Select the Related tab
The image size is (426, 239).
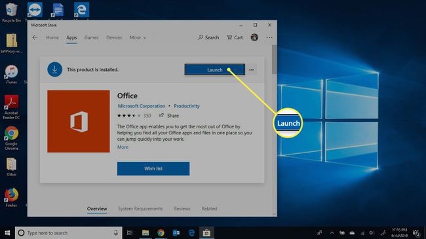(209, 209)
